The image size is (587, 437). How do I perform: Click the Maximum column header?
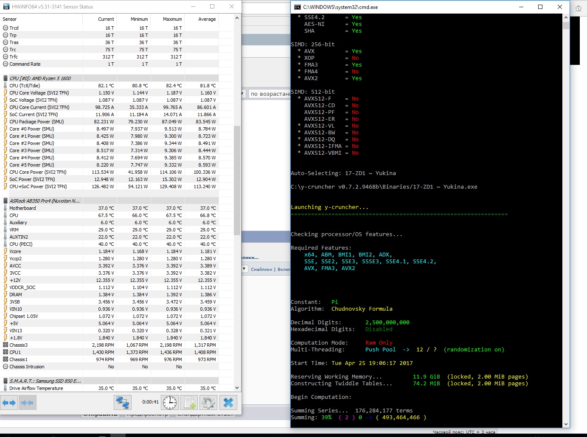[172, 19]
